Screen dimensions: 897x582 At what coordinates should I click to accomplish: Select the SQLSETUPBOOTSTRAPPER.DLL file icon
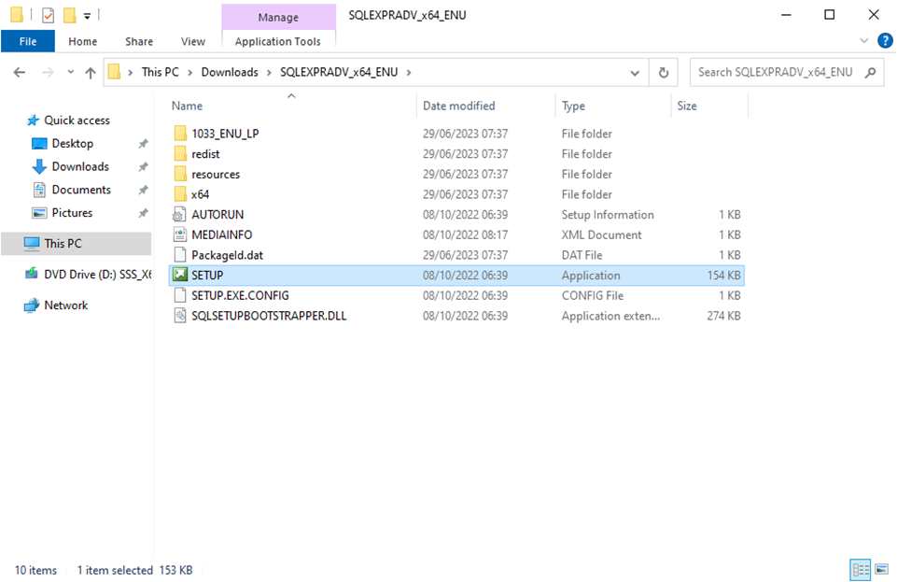pos(179,316)
